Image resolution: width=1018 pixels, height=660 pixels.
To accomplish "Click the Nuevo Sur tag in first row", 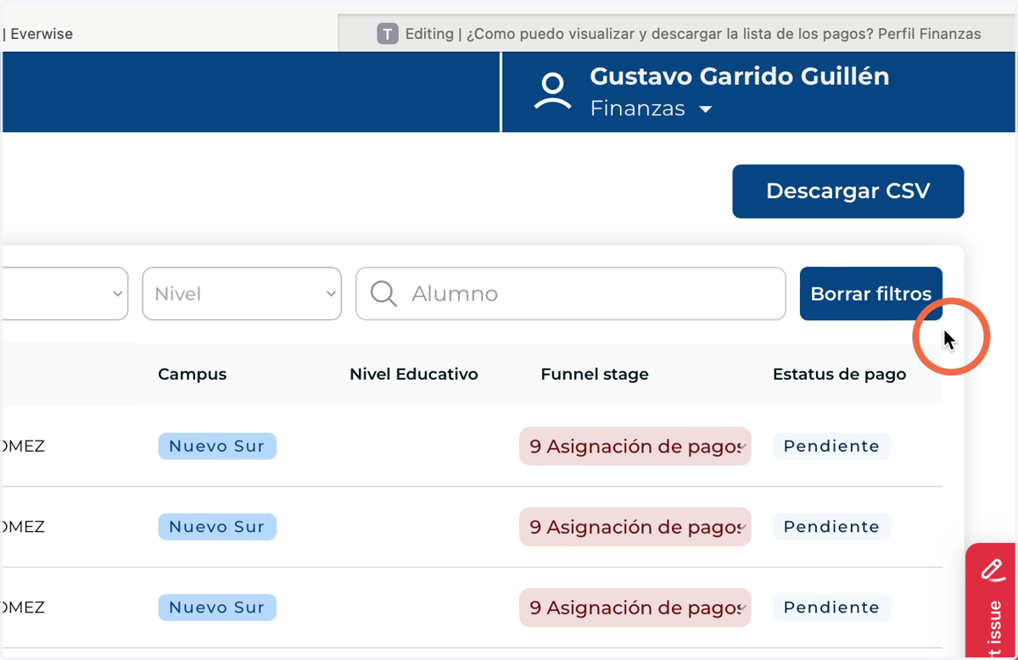I will [217, 446].
